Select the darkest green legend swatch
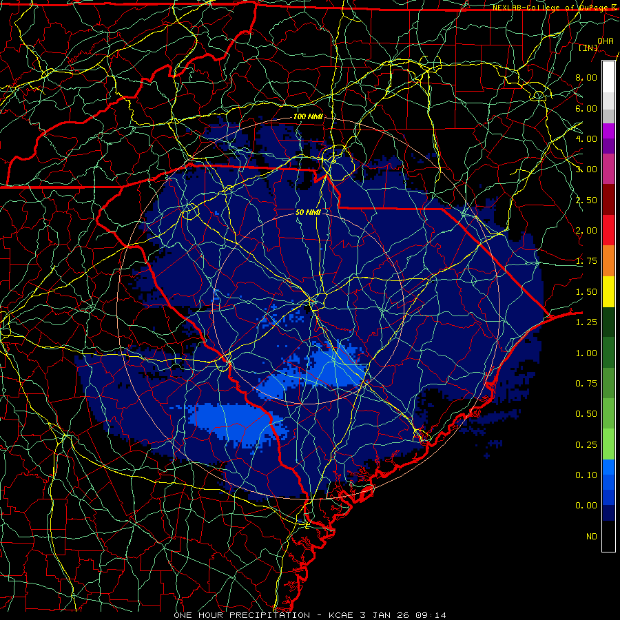The width and height of the screenshot is (620, 620). [x=608, y=322]
